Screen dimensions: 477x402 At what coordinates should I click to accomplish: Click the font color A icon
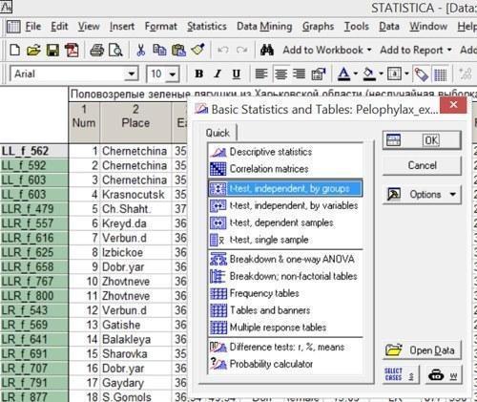pyautogui.click(x=344, y=74)
